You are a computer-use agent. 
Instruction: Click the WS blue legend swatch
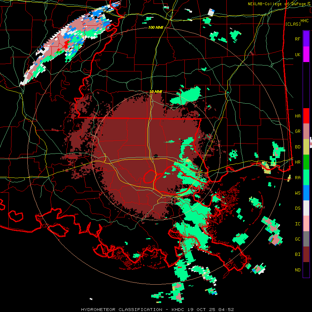(x=306, y=193)
